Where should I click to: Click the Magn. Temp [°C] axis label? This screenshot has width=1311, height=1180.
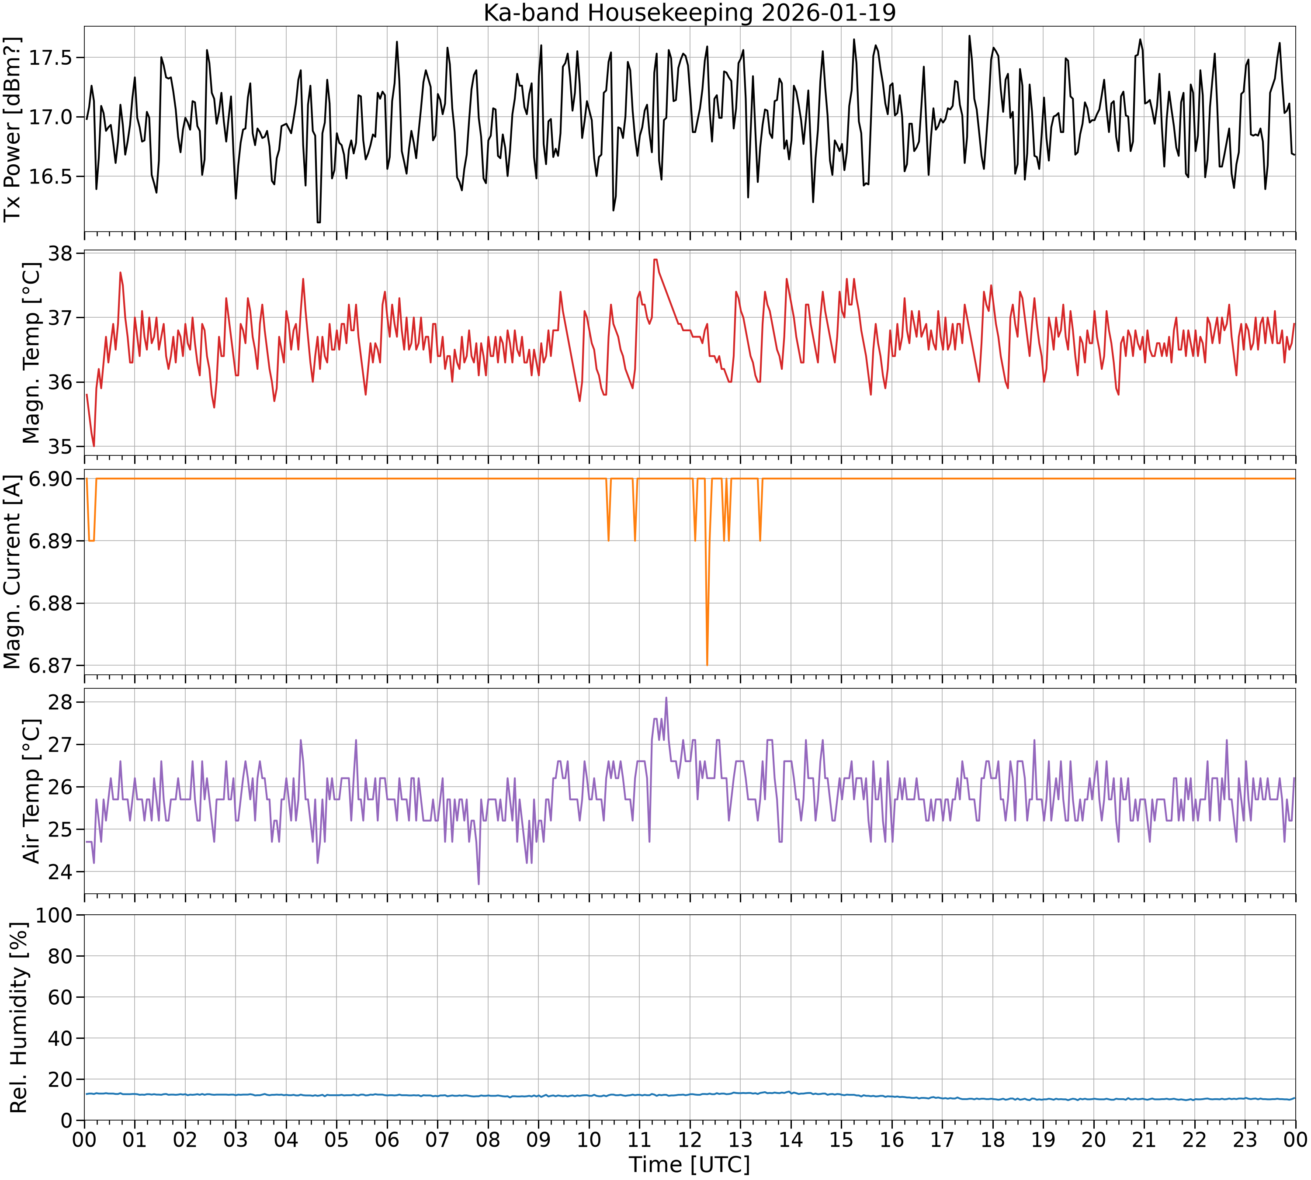31,353
